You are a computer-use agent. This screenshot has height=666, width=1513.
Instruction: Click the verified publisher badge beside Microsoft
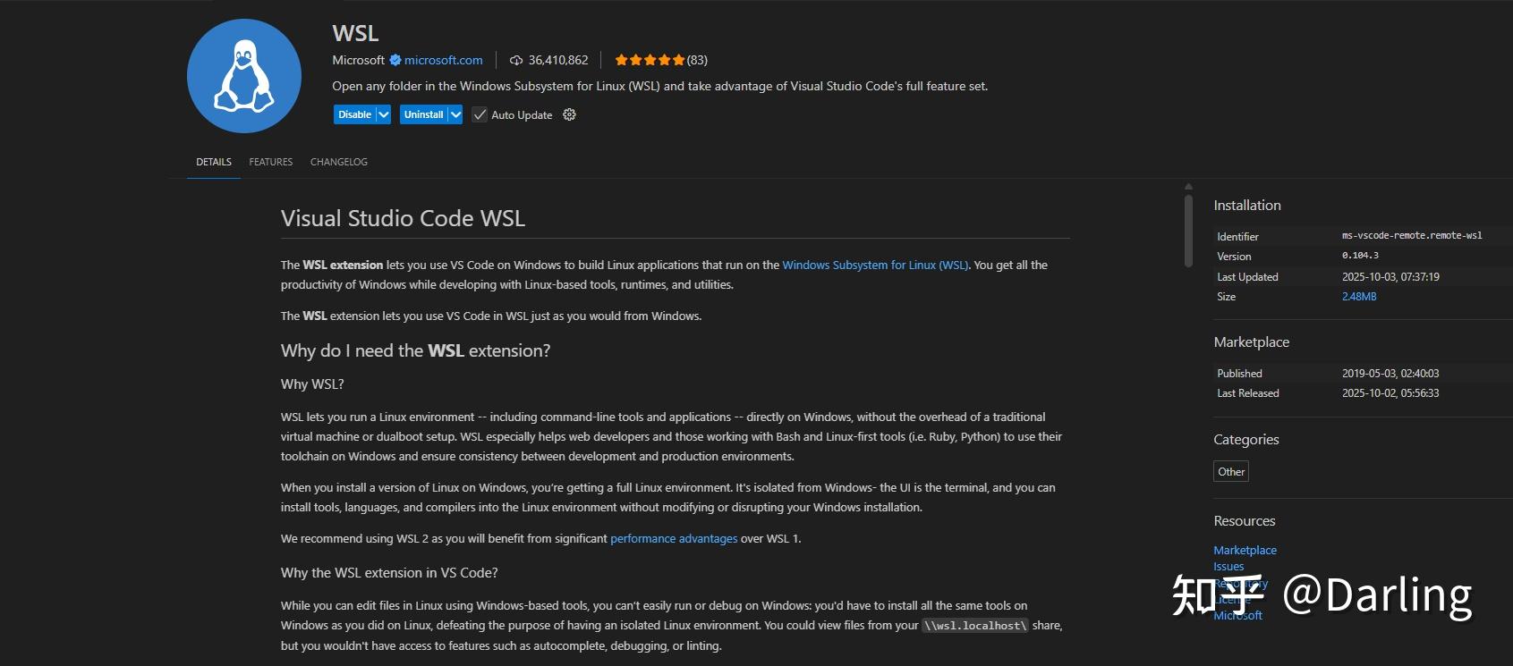pos(394,60)
